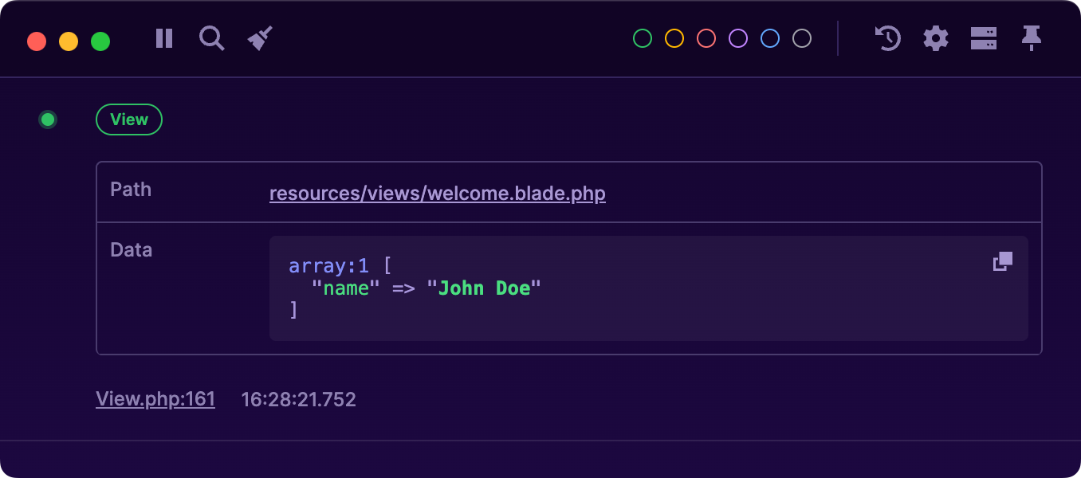Open View.php:161 source link
This screenshot has width=1081, height=478.
(x=155, y=398)
